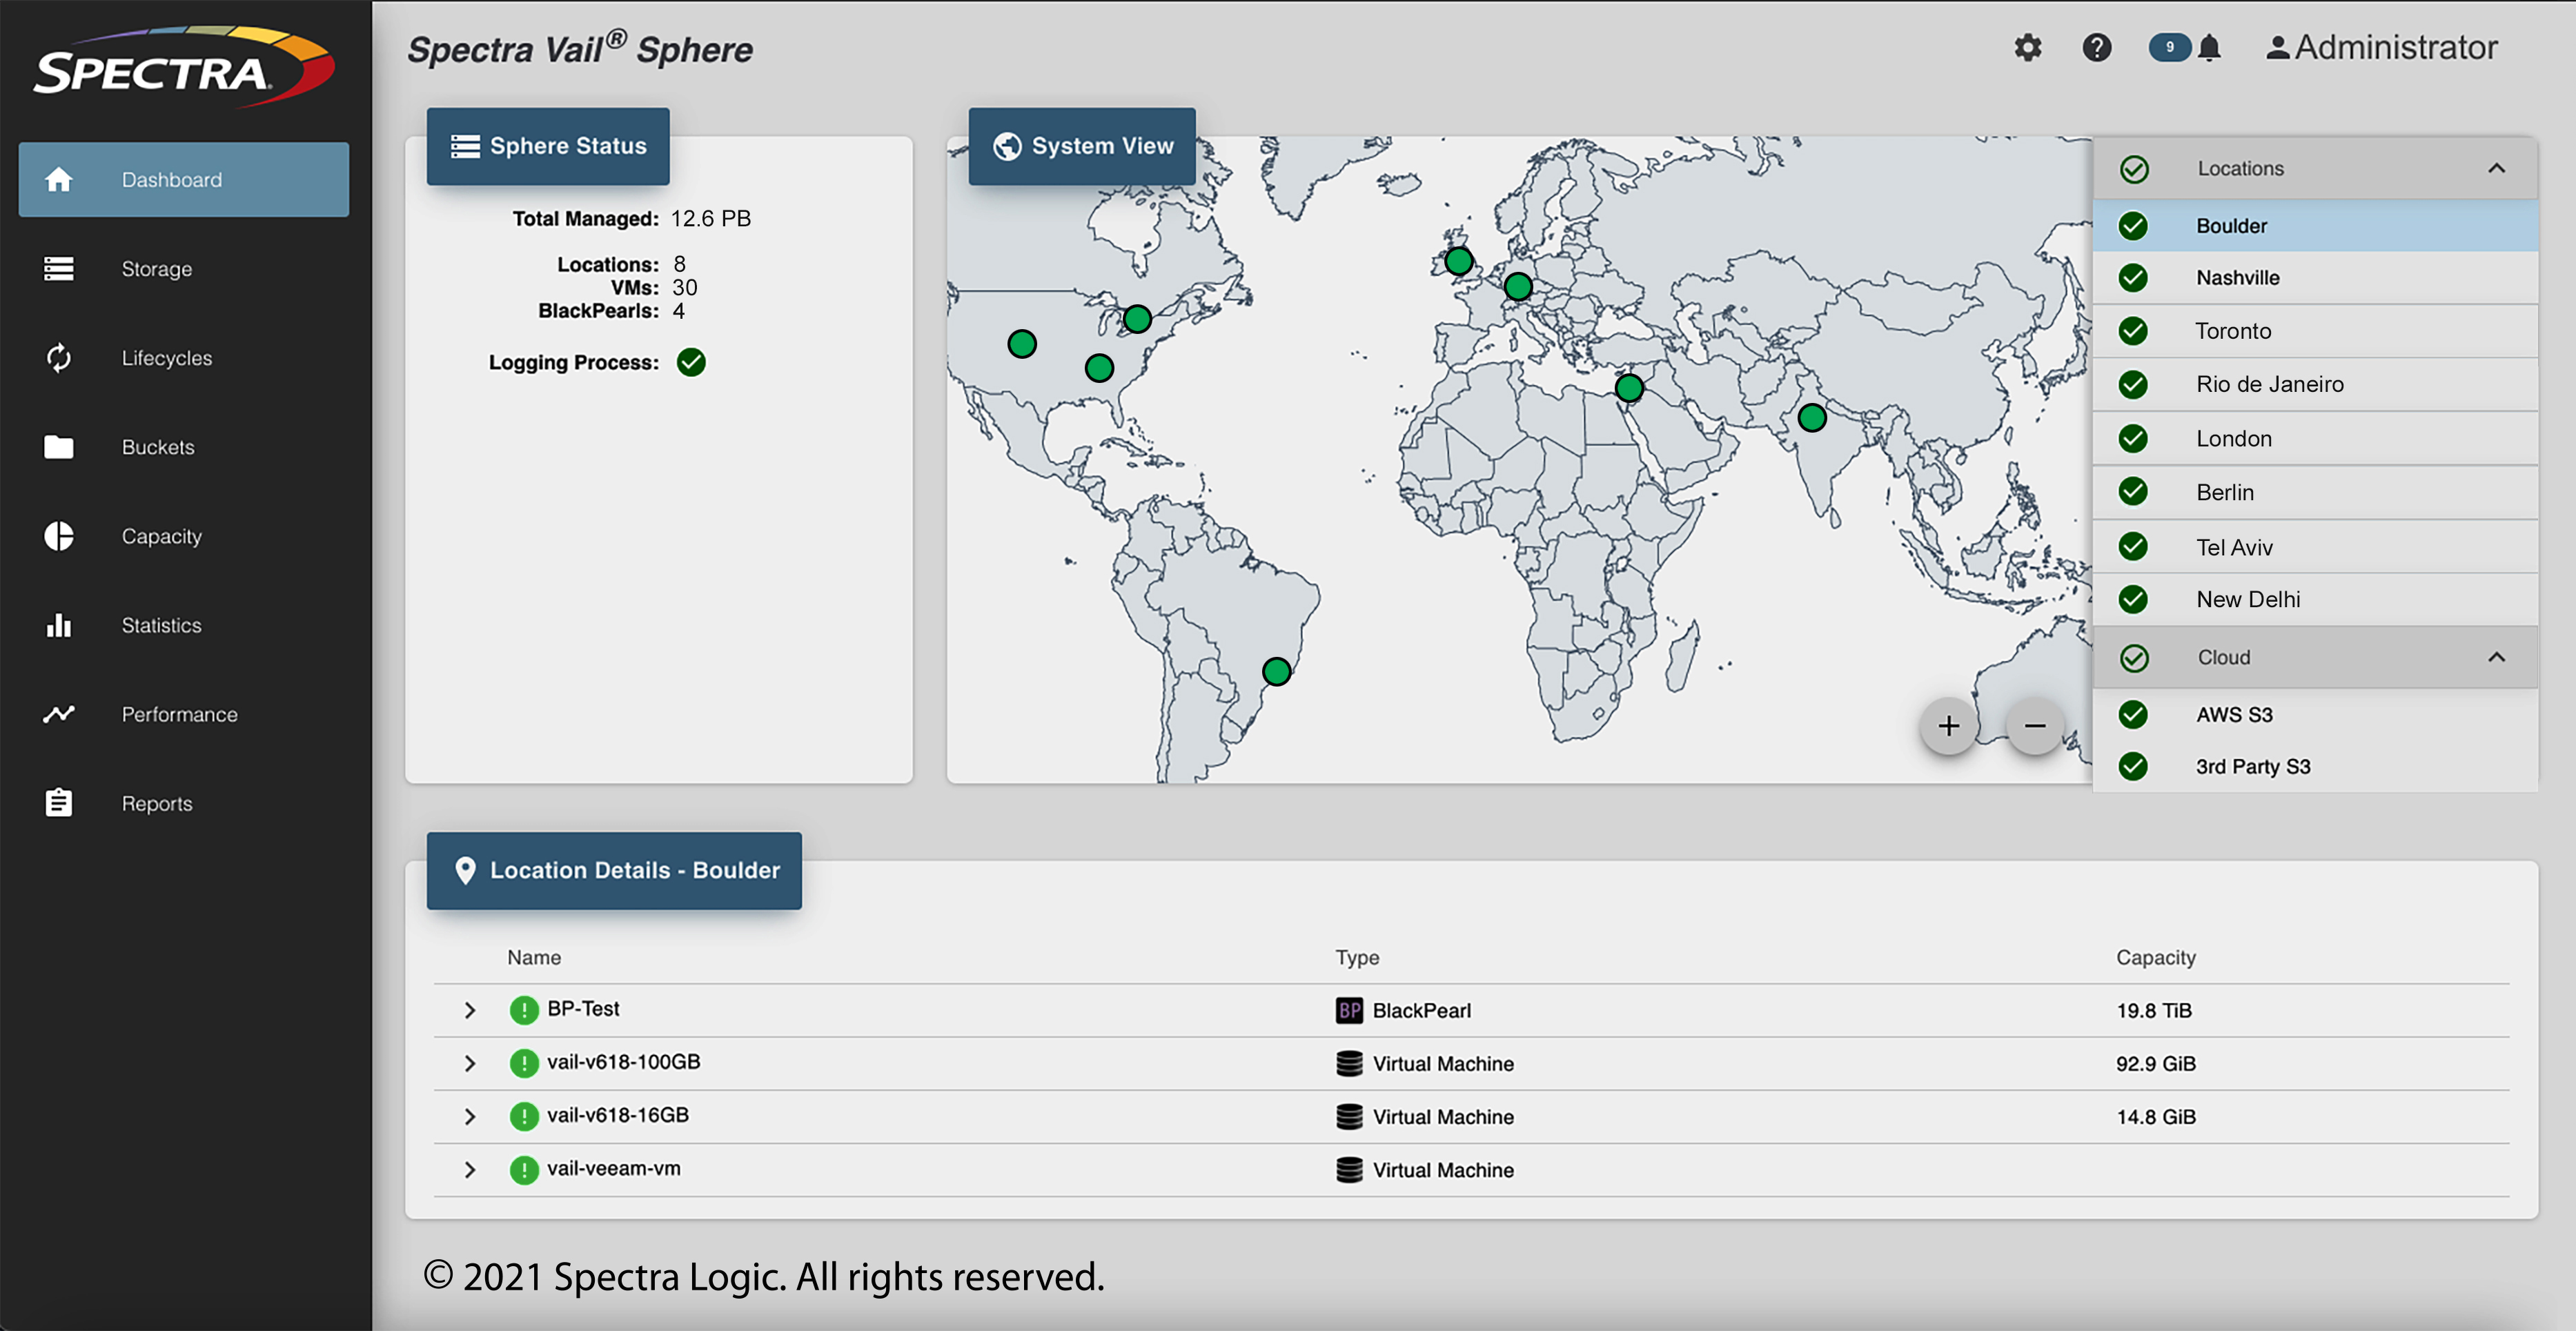Click the Statistics bar chart icon

click(59, 625)
